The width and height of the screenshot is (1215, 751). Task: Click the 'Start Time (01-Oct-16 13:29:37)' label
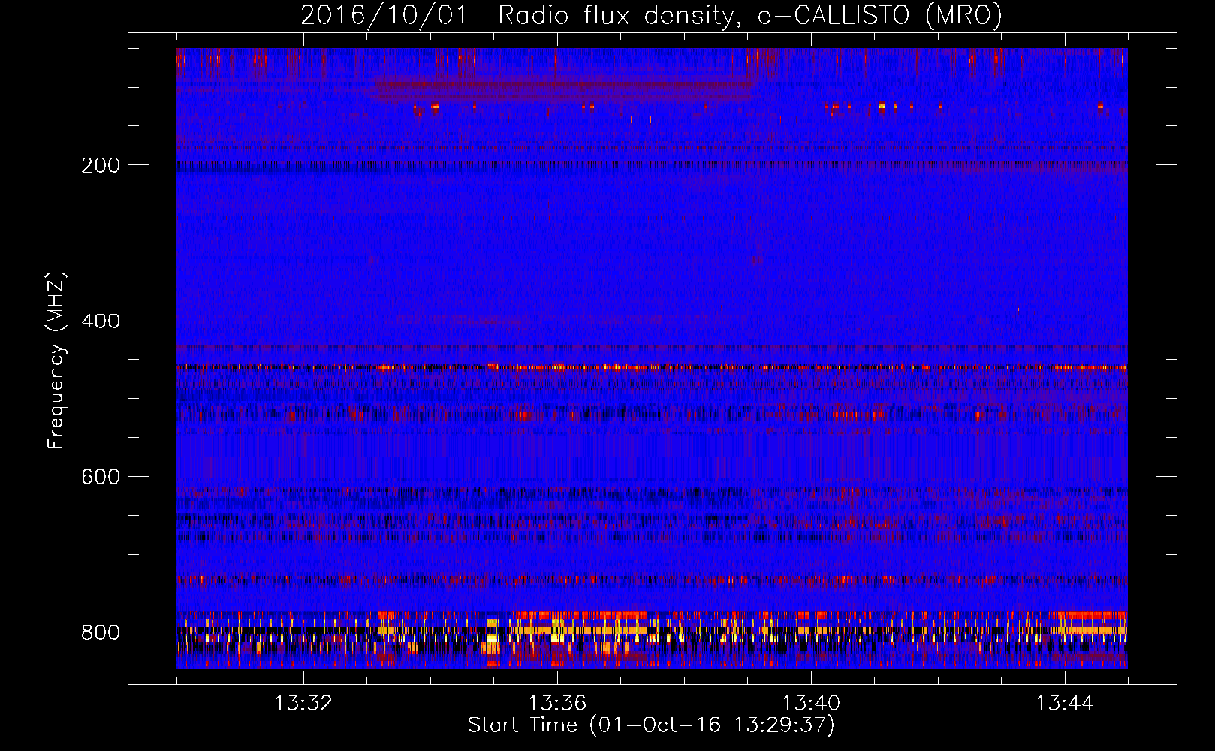[x=651, y=725]
